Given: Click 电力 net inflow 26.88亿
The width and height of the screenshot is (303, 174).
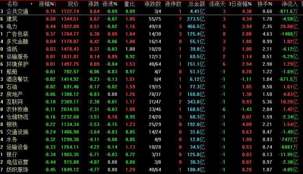Looking at the screenshot, I should click(x=289, y=26).
